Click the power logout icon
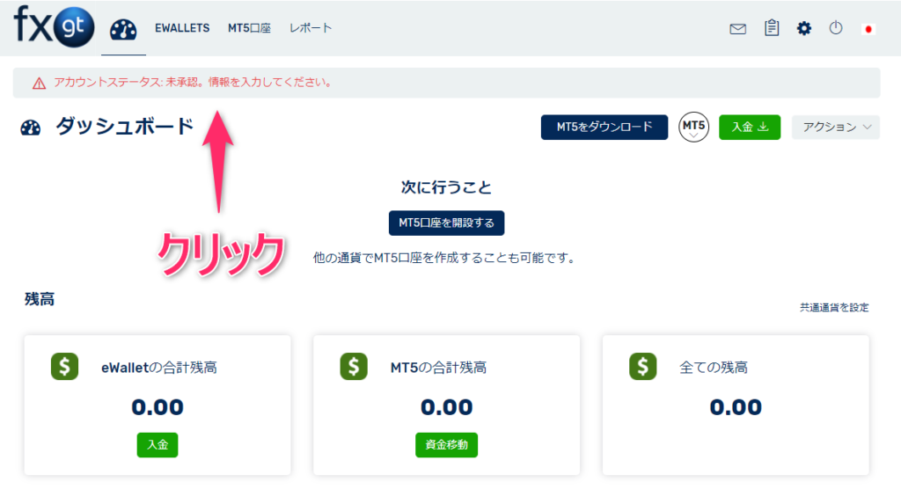Image resolution: width=901 pixels, height=504 pixels. pos(836,27)
